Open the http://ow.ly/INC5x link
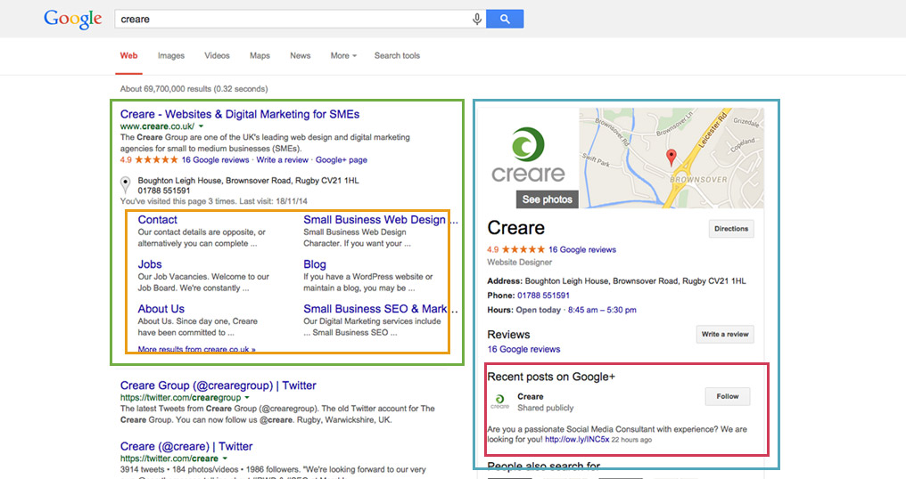This screenshot has width=906, height=479. (x=577, y=439)
